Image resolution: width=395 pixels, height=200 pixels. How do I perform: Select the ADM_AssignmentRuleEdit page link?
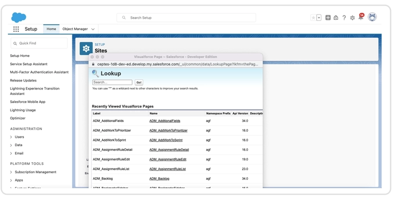[x=168, y=159]
